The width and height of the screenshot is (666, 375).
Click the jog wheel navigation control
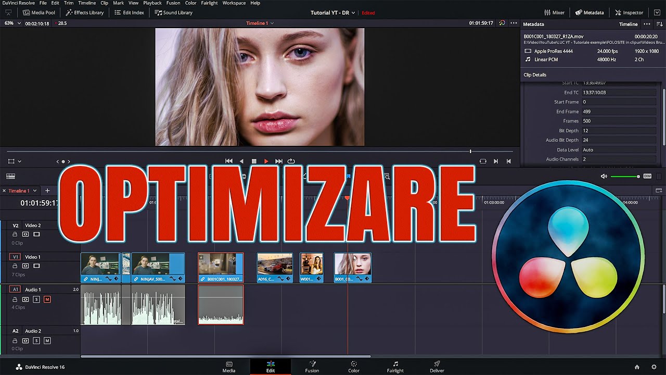[x=63, y=161]
